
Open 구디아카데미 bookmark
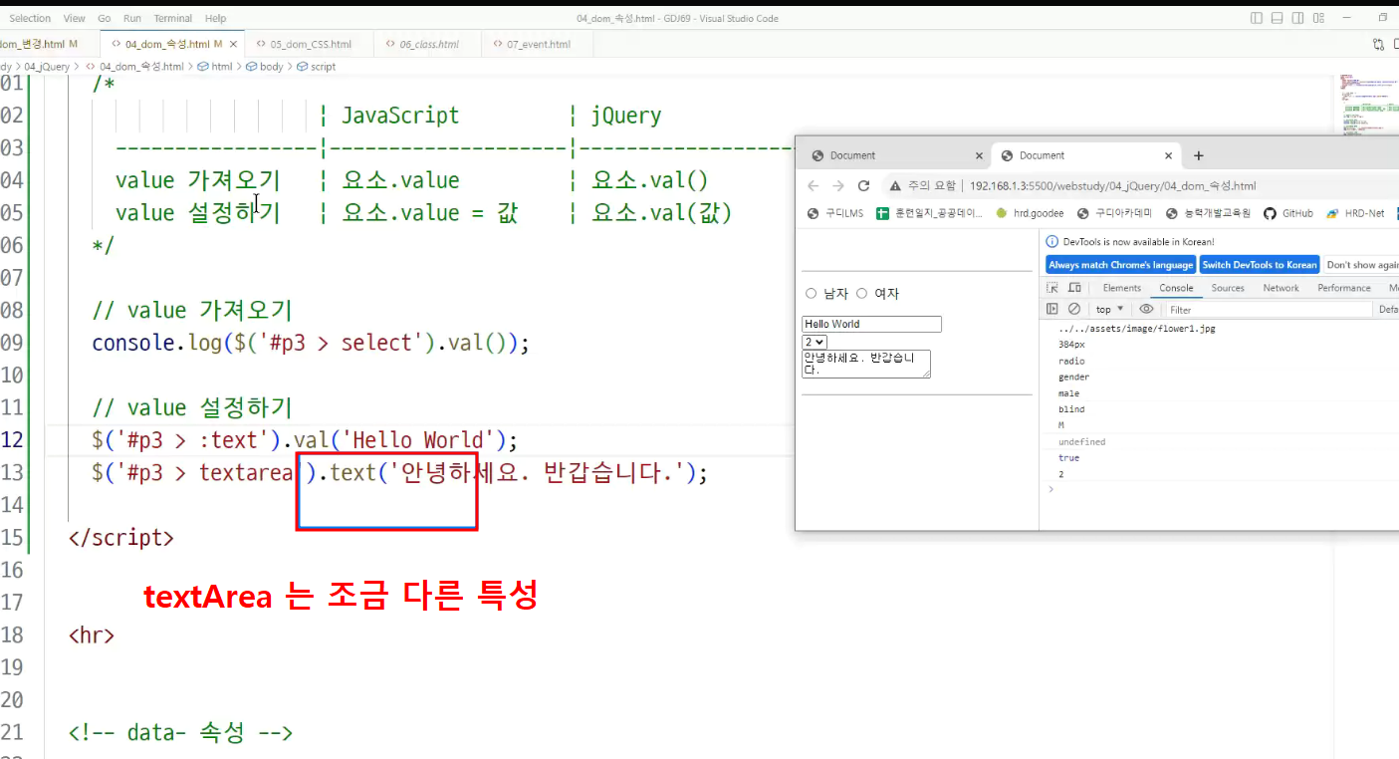click(x=1114, y=213)
